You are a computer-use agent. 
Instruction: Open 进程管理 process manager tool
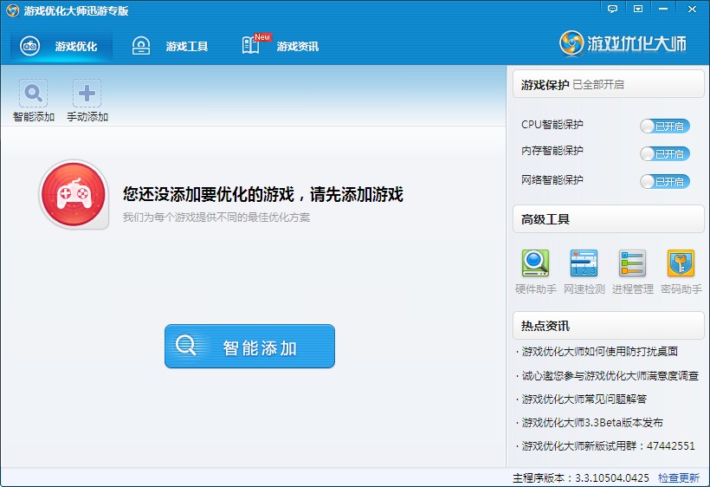(x=632, y=263)
